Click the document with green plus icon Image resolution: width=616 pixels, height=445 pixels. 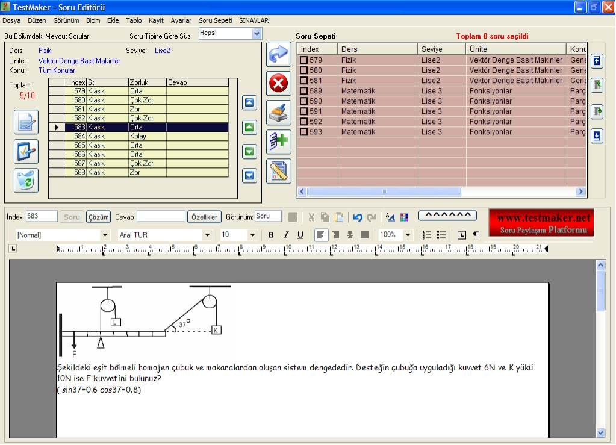[278, 142]
